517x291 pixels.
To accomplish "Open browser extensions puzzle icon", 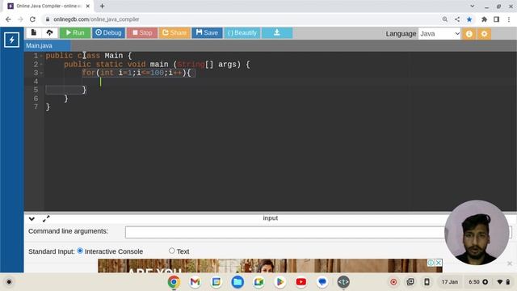I will click(484, 19).
